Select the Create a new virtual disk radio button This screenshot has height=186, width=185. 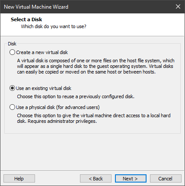coord(12,52)
